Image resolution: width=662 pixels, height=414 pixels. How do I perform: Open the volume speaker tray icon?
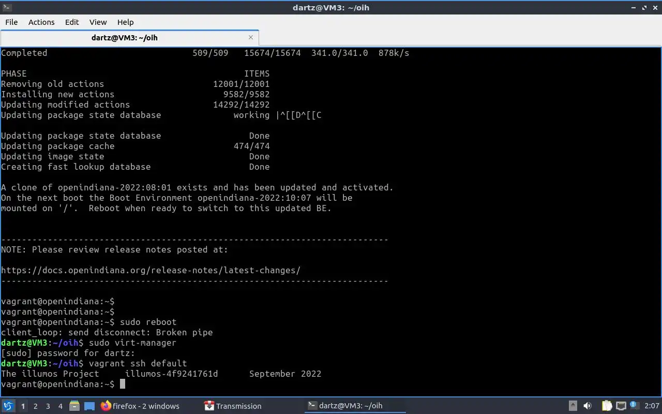(588, 406)
